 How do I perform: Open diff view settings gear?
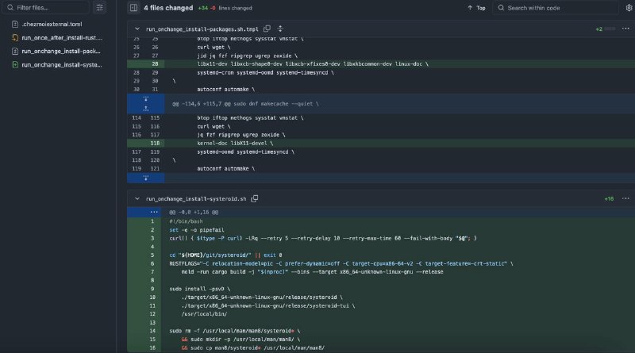pyautogui.click(x=629, y=8)
